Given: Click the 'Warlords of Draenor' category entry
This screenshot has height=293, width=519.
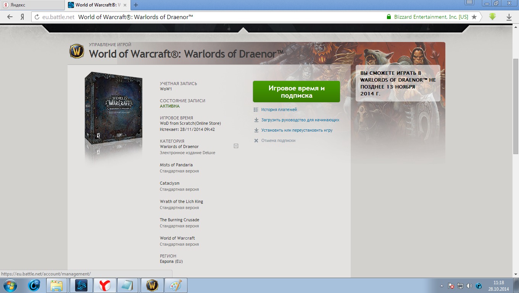Looking at the screenshot, I should [x=179, y=146].
